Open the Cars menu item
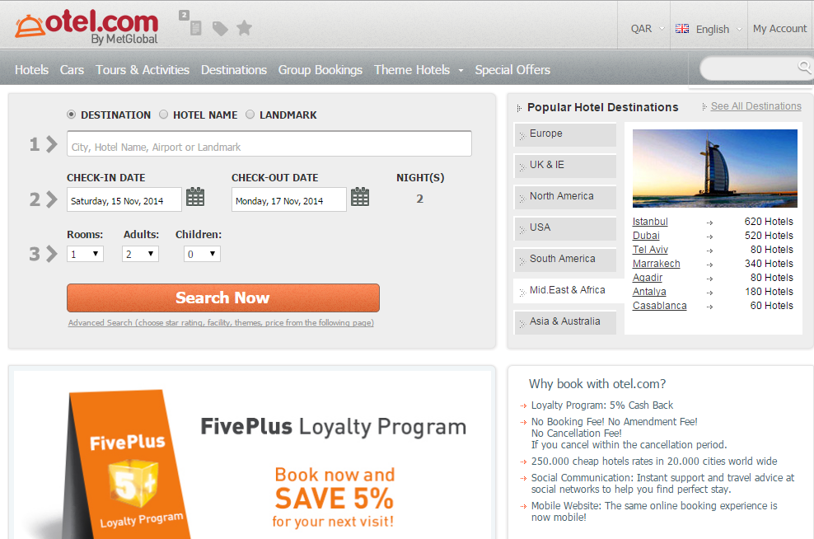The image size is (814, 539). (72, 69)
